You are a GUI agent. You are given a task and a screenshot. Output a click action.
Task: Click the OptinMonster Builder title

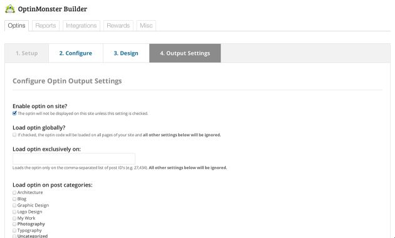[x=53, y=9]
